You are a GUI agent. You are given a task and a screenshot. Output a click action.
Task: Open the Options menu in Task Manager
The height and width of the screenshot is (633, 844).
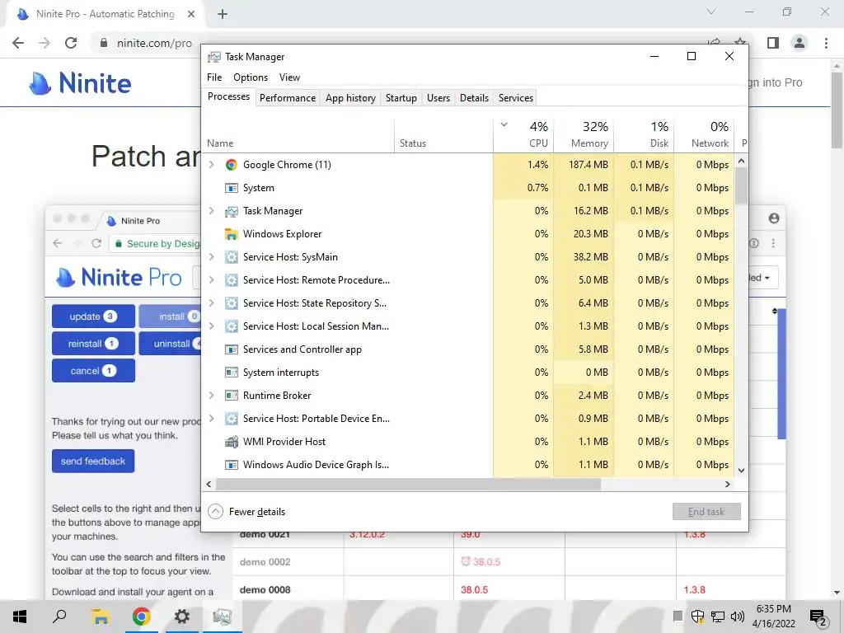pyautogui.click(x=251, y=77)
